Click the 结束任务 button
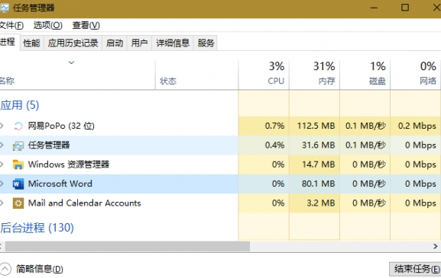This screenshot has width=441, height=278. 415,269
